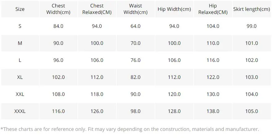This screenshot has height=138, width=272.
Task: Click the Size column header
Action: [20, 9]
